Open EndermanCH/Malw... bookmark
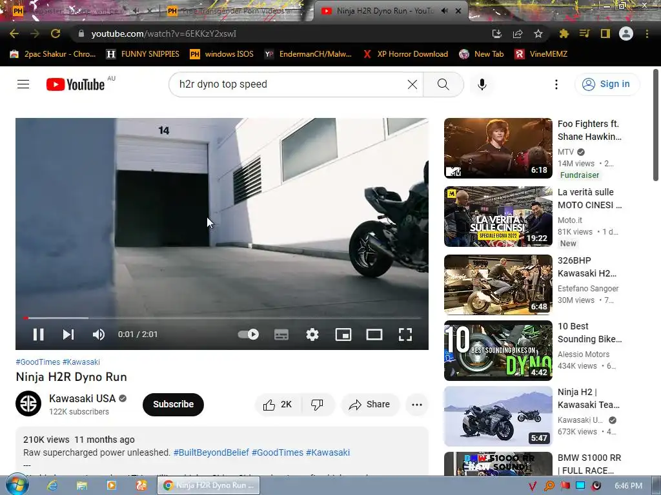Viewport: 661px width, 495px height. tap(308, 54)
